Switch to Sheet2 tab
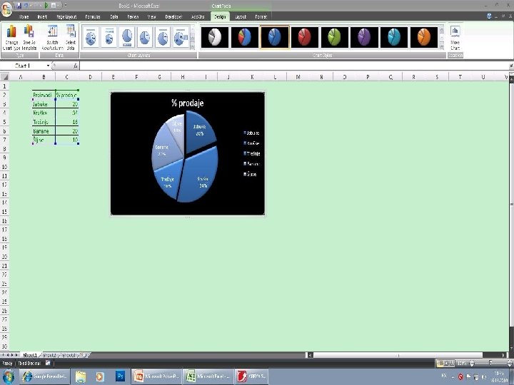Viewport: 514px width, 385px height. 49,355
